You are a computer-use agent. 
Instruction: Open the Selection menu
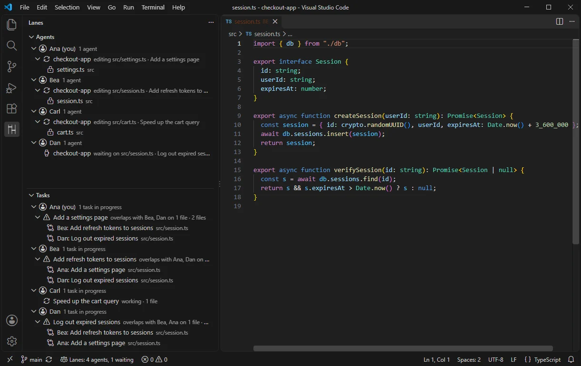(67, 7)
